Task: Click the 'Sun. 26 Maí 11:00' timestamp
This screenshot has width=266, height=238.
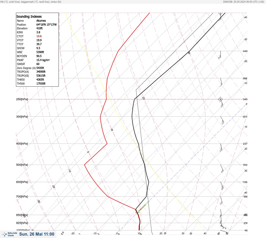Action: 37,234
